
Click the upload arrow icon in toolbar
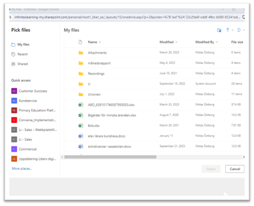(x=228, y=30)
